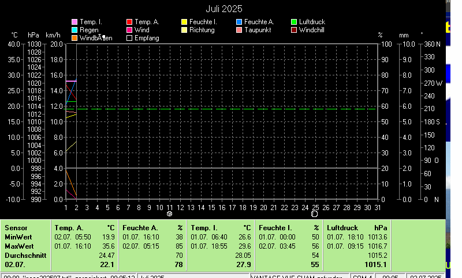Image resolution: width=462 pixels, height=278 pixels.
Task: Click the mm rain axis unit label
Action: click(x=404, y=36)
